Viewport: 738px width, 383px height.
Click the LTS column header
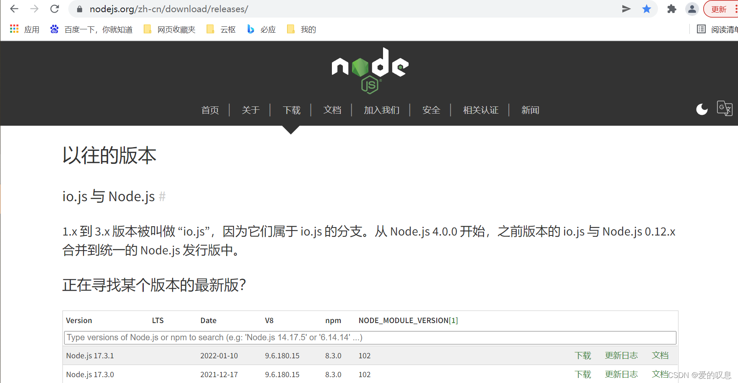(x=158, y=321)
